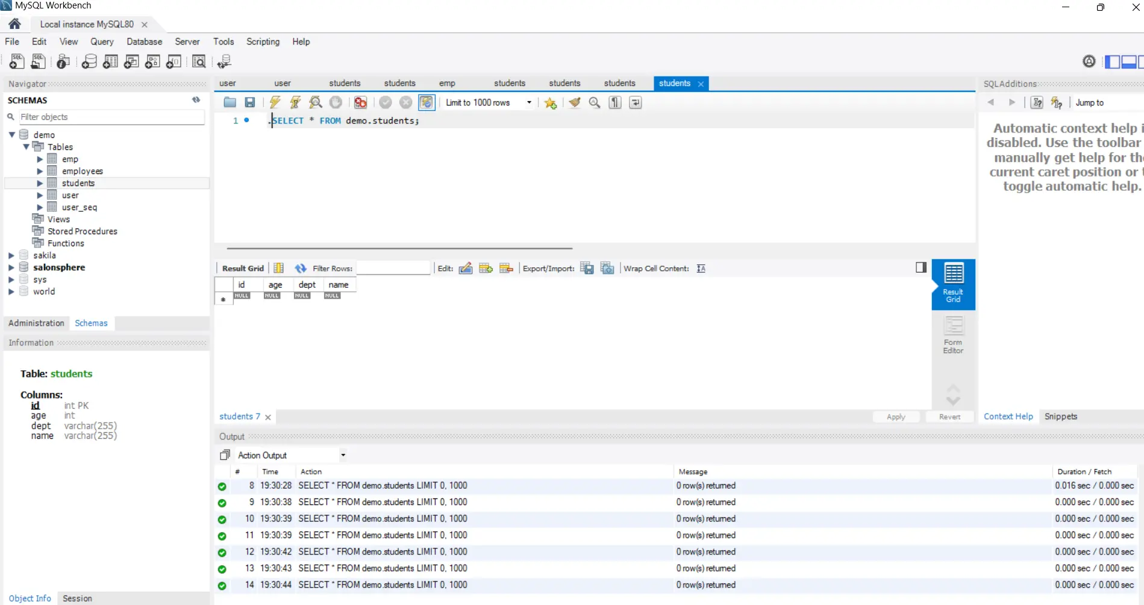Screen dimensions: 1144x605
Task: Open the Database menu
Action: coord(144,42)
